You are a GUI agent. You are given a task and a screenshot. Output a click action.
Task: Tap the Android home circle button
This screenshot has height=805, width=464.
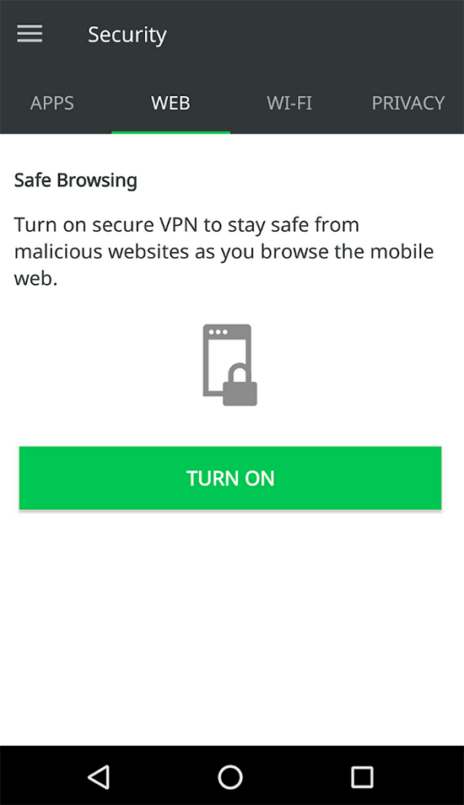pyautogui.click(x=230, y=777)
